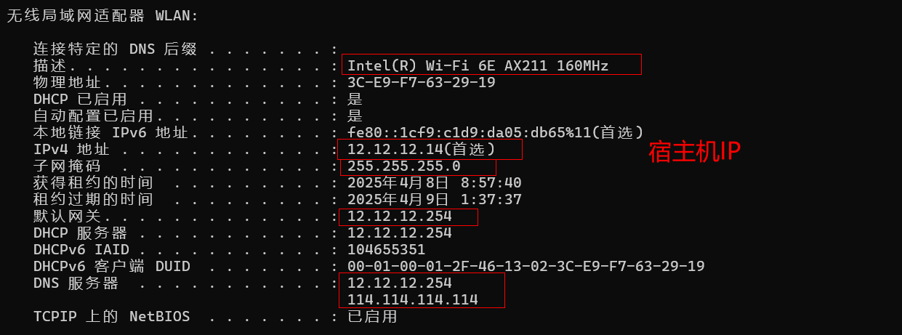Click the 连接特定的 DNS 后缀 label

115,49
